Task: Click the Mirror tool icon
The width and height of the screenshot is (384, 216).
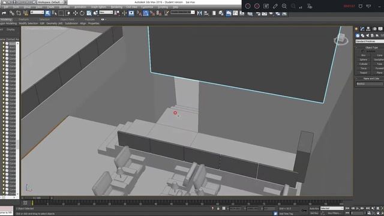Action: [x=200, y=13]
